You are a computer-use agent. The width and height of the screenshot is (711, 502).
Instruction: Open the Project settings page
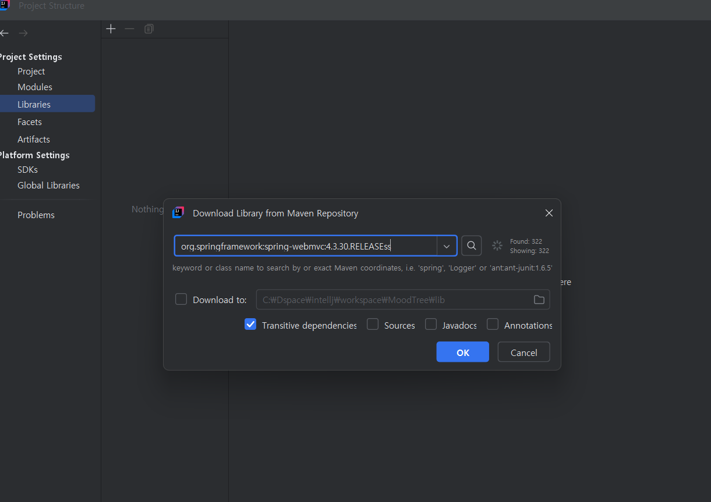31,71
